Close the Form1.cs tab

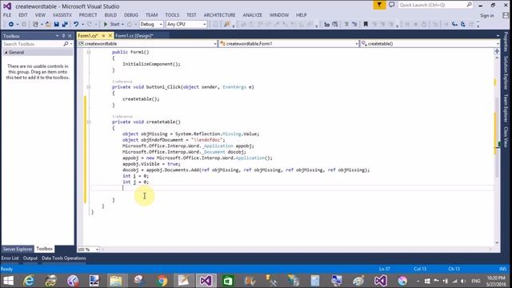click(110, 35)
